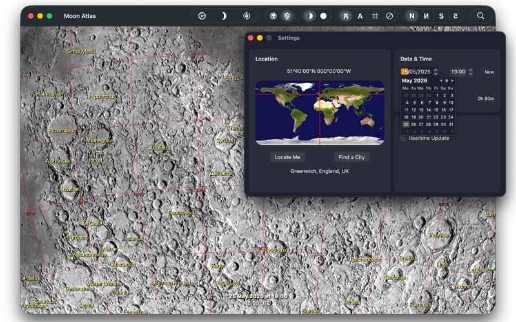Go to previous month in calendar popup
Viewport: 516px width, 322px height.
click(441, 80)
